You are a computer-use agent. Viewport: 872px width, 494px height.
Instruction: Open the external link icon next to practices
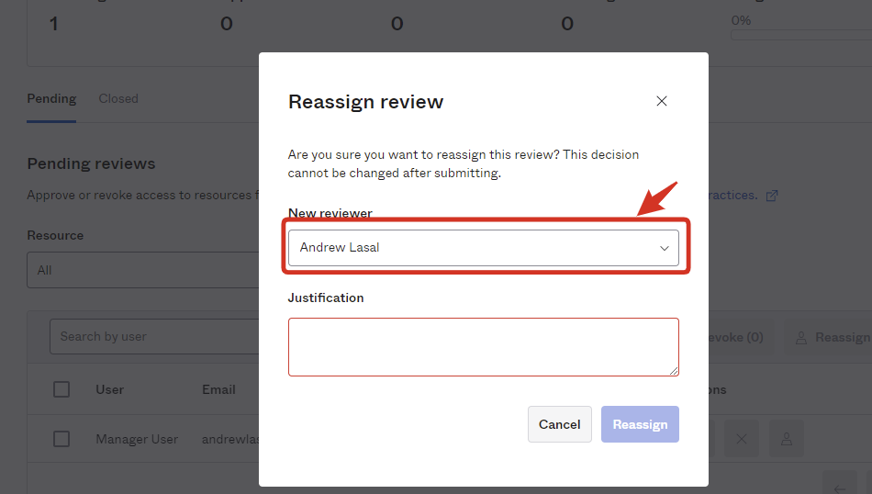[x=771, y=196]
